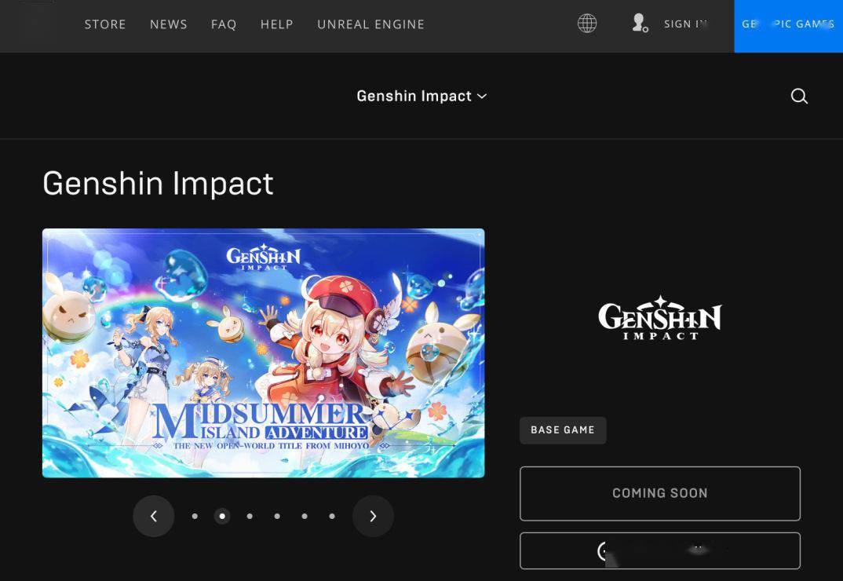Screen dimensions: 843x581
Task: Advance to next carousel slide arrow
Action: [x=373, y=517]
